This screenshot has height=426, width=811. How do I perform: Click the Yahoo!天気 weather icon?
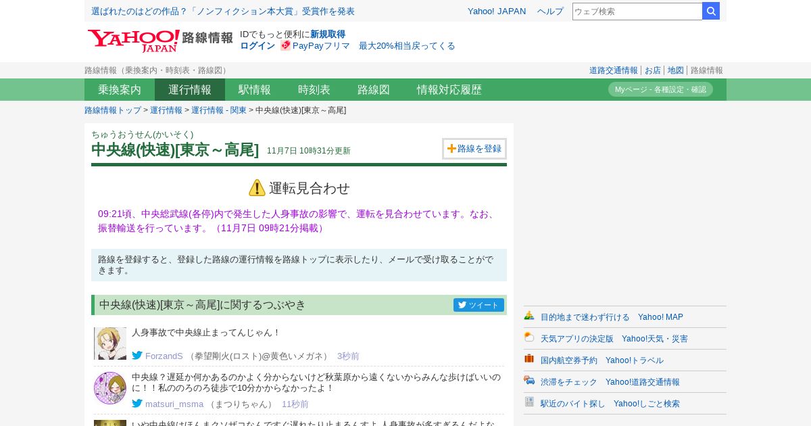pyautogui.click(x=529, y=337)
